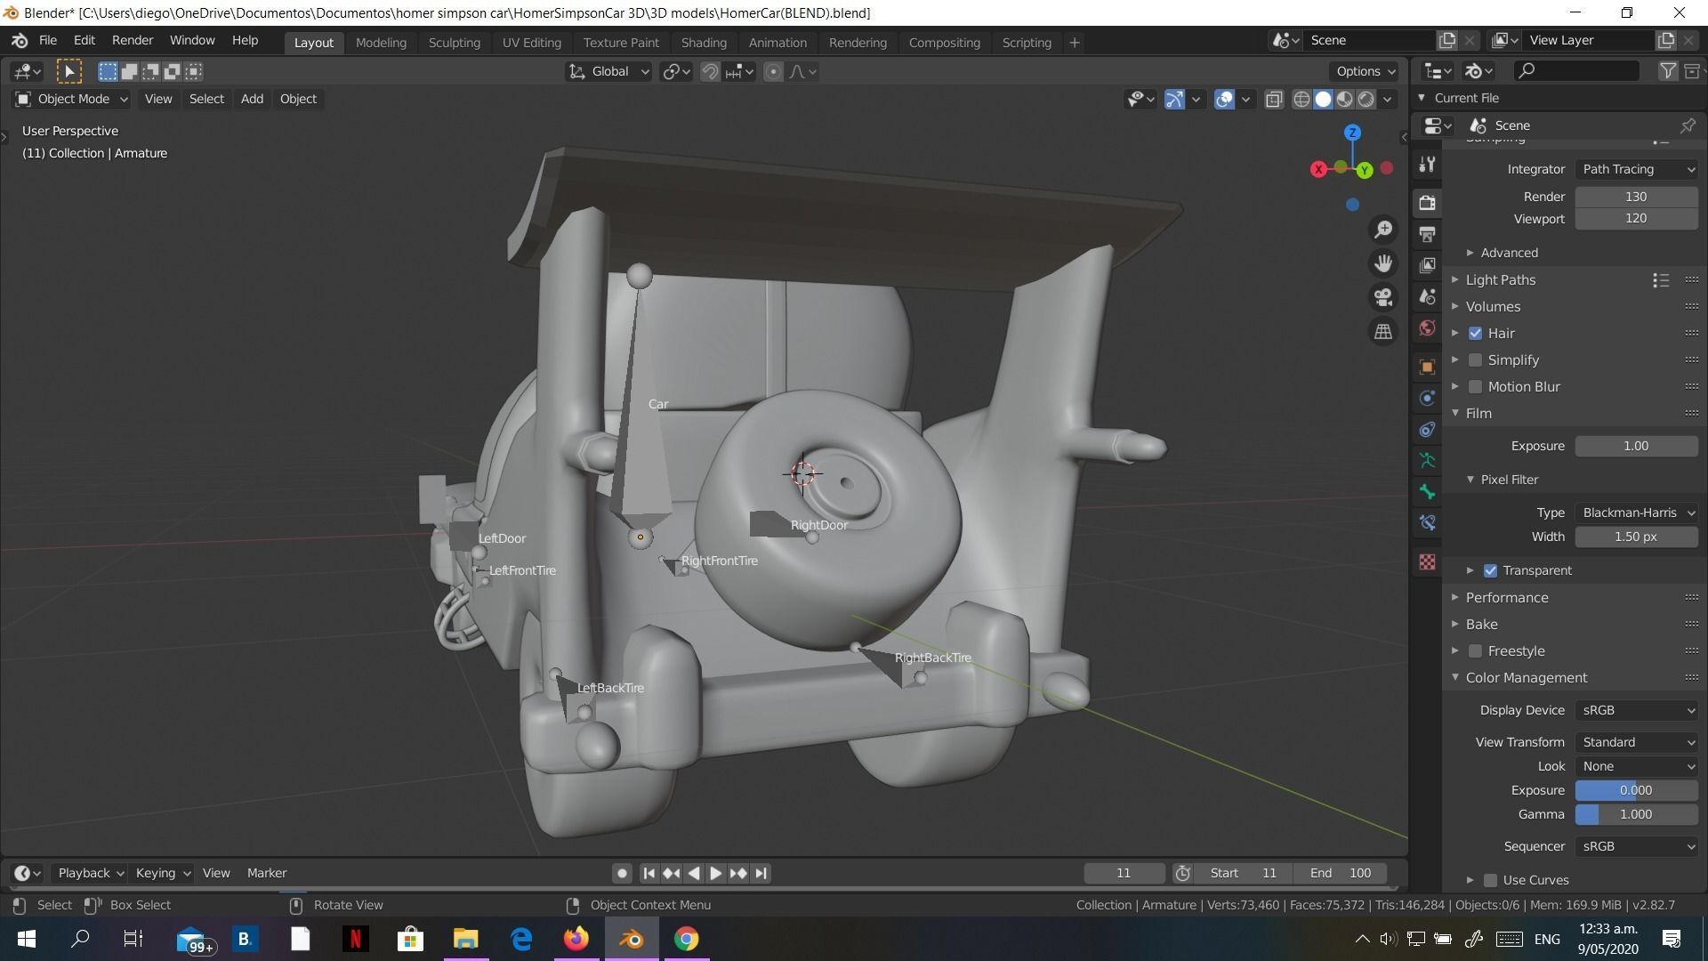1708x961 pixels.
Task: Click the Color Management Exposure slider
Action: (1637, 790)
